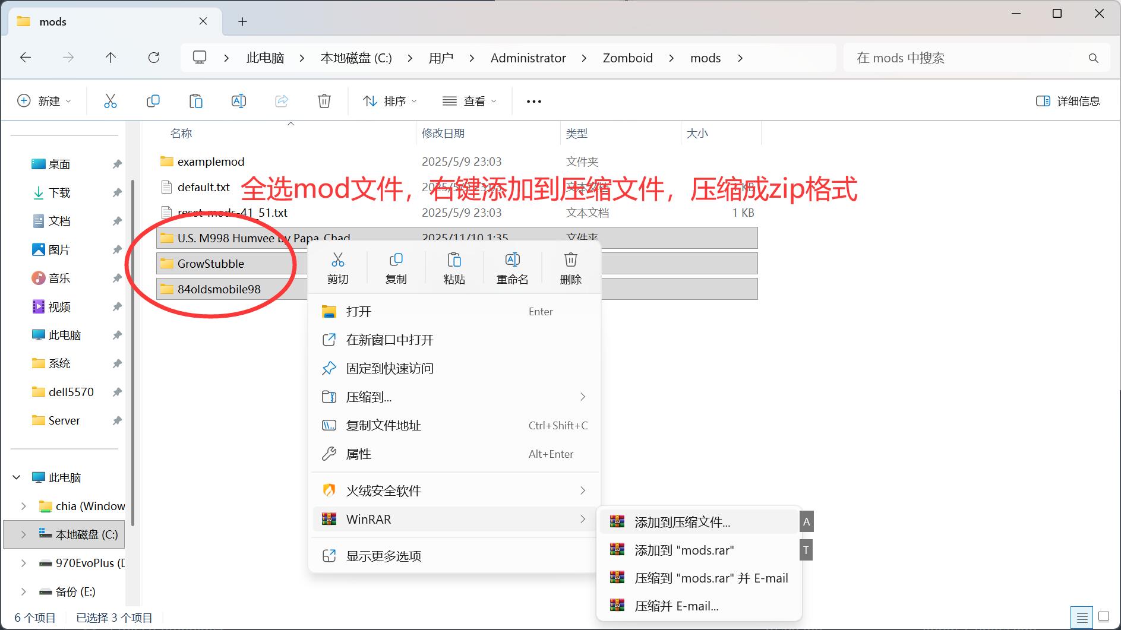1121x630 pixels.
Task: Open the 排序 dropdown
Action: coord(388,100)
